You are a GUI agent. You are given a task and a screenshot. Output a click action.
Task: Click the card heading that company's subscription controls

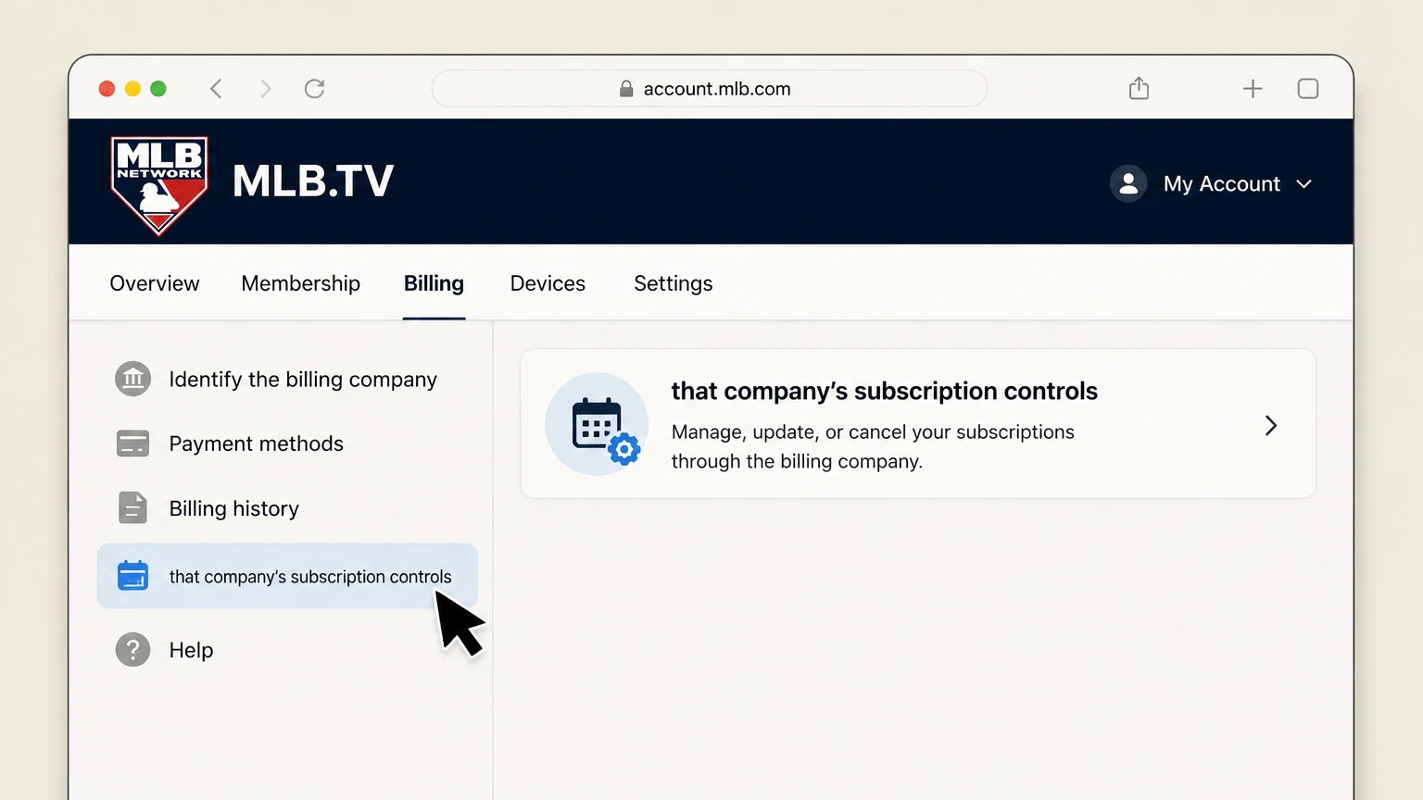(x=884, y=391)
